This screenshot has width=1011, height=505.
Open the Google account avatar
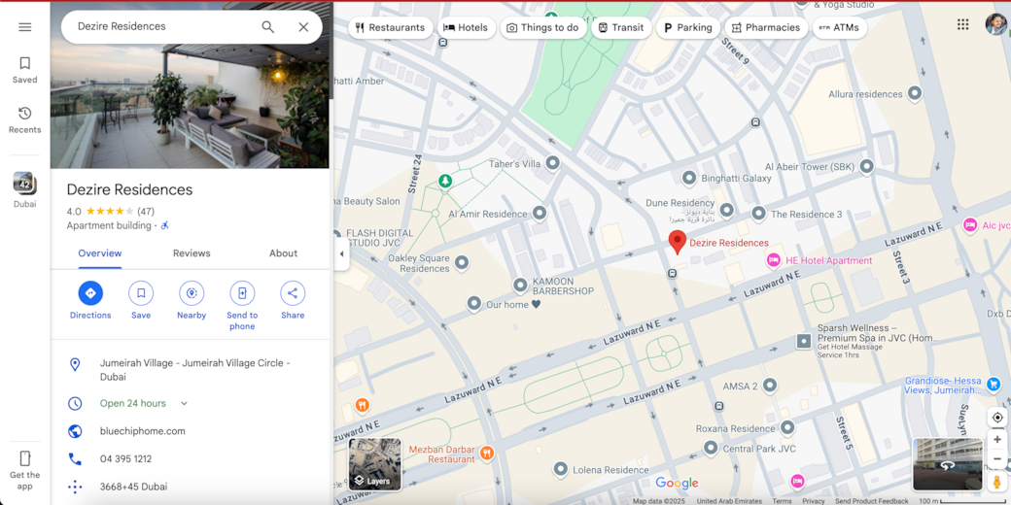point(996,24)
